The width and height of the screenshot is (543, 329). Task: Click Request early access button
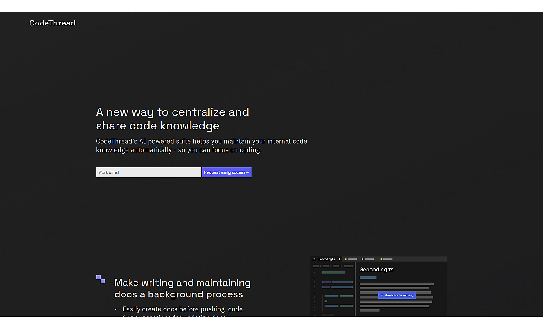227,172
